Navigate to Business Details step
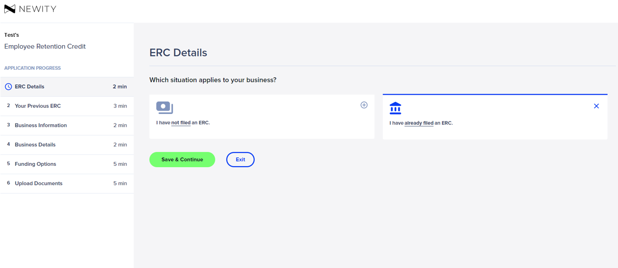 pyautogui.click(x=67, y=145)
